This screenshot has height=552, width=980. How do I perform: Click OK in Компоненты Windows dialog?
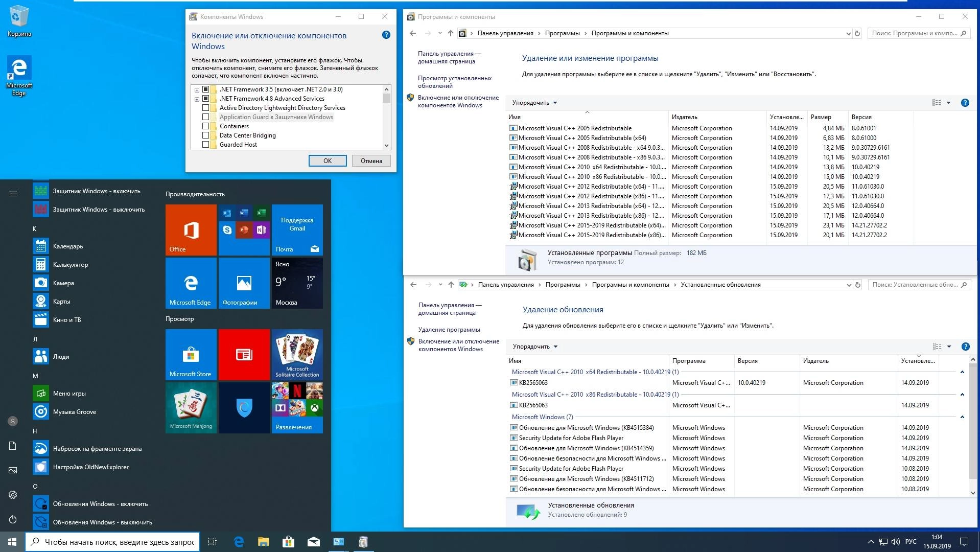point(328,160)
